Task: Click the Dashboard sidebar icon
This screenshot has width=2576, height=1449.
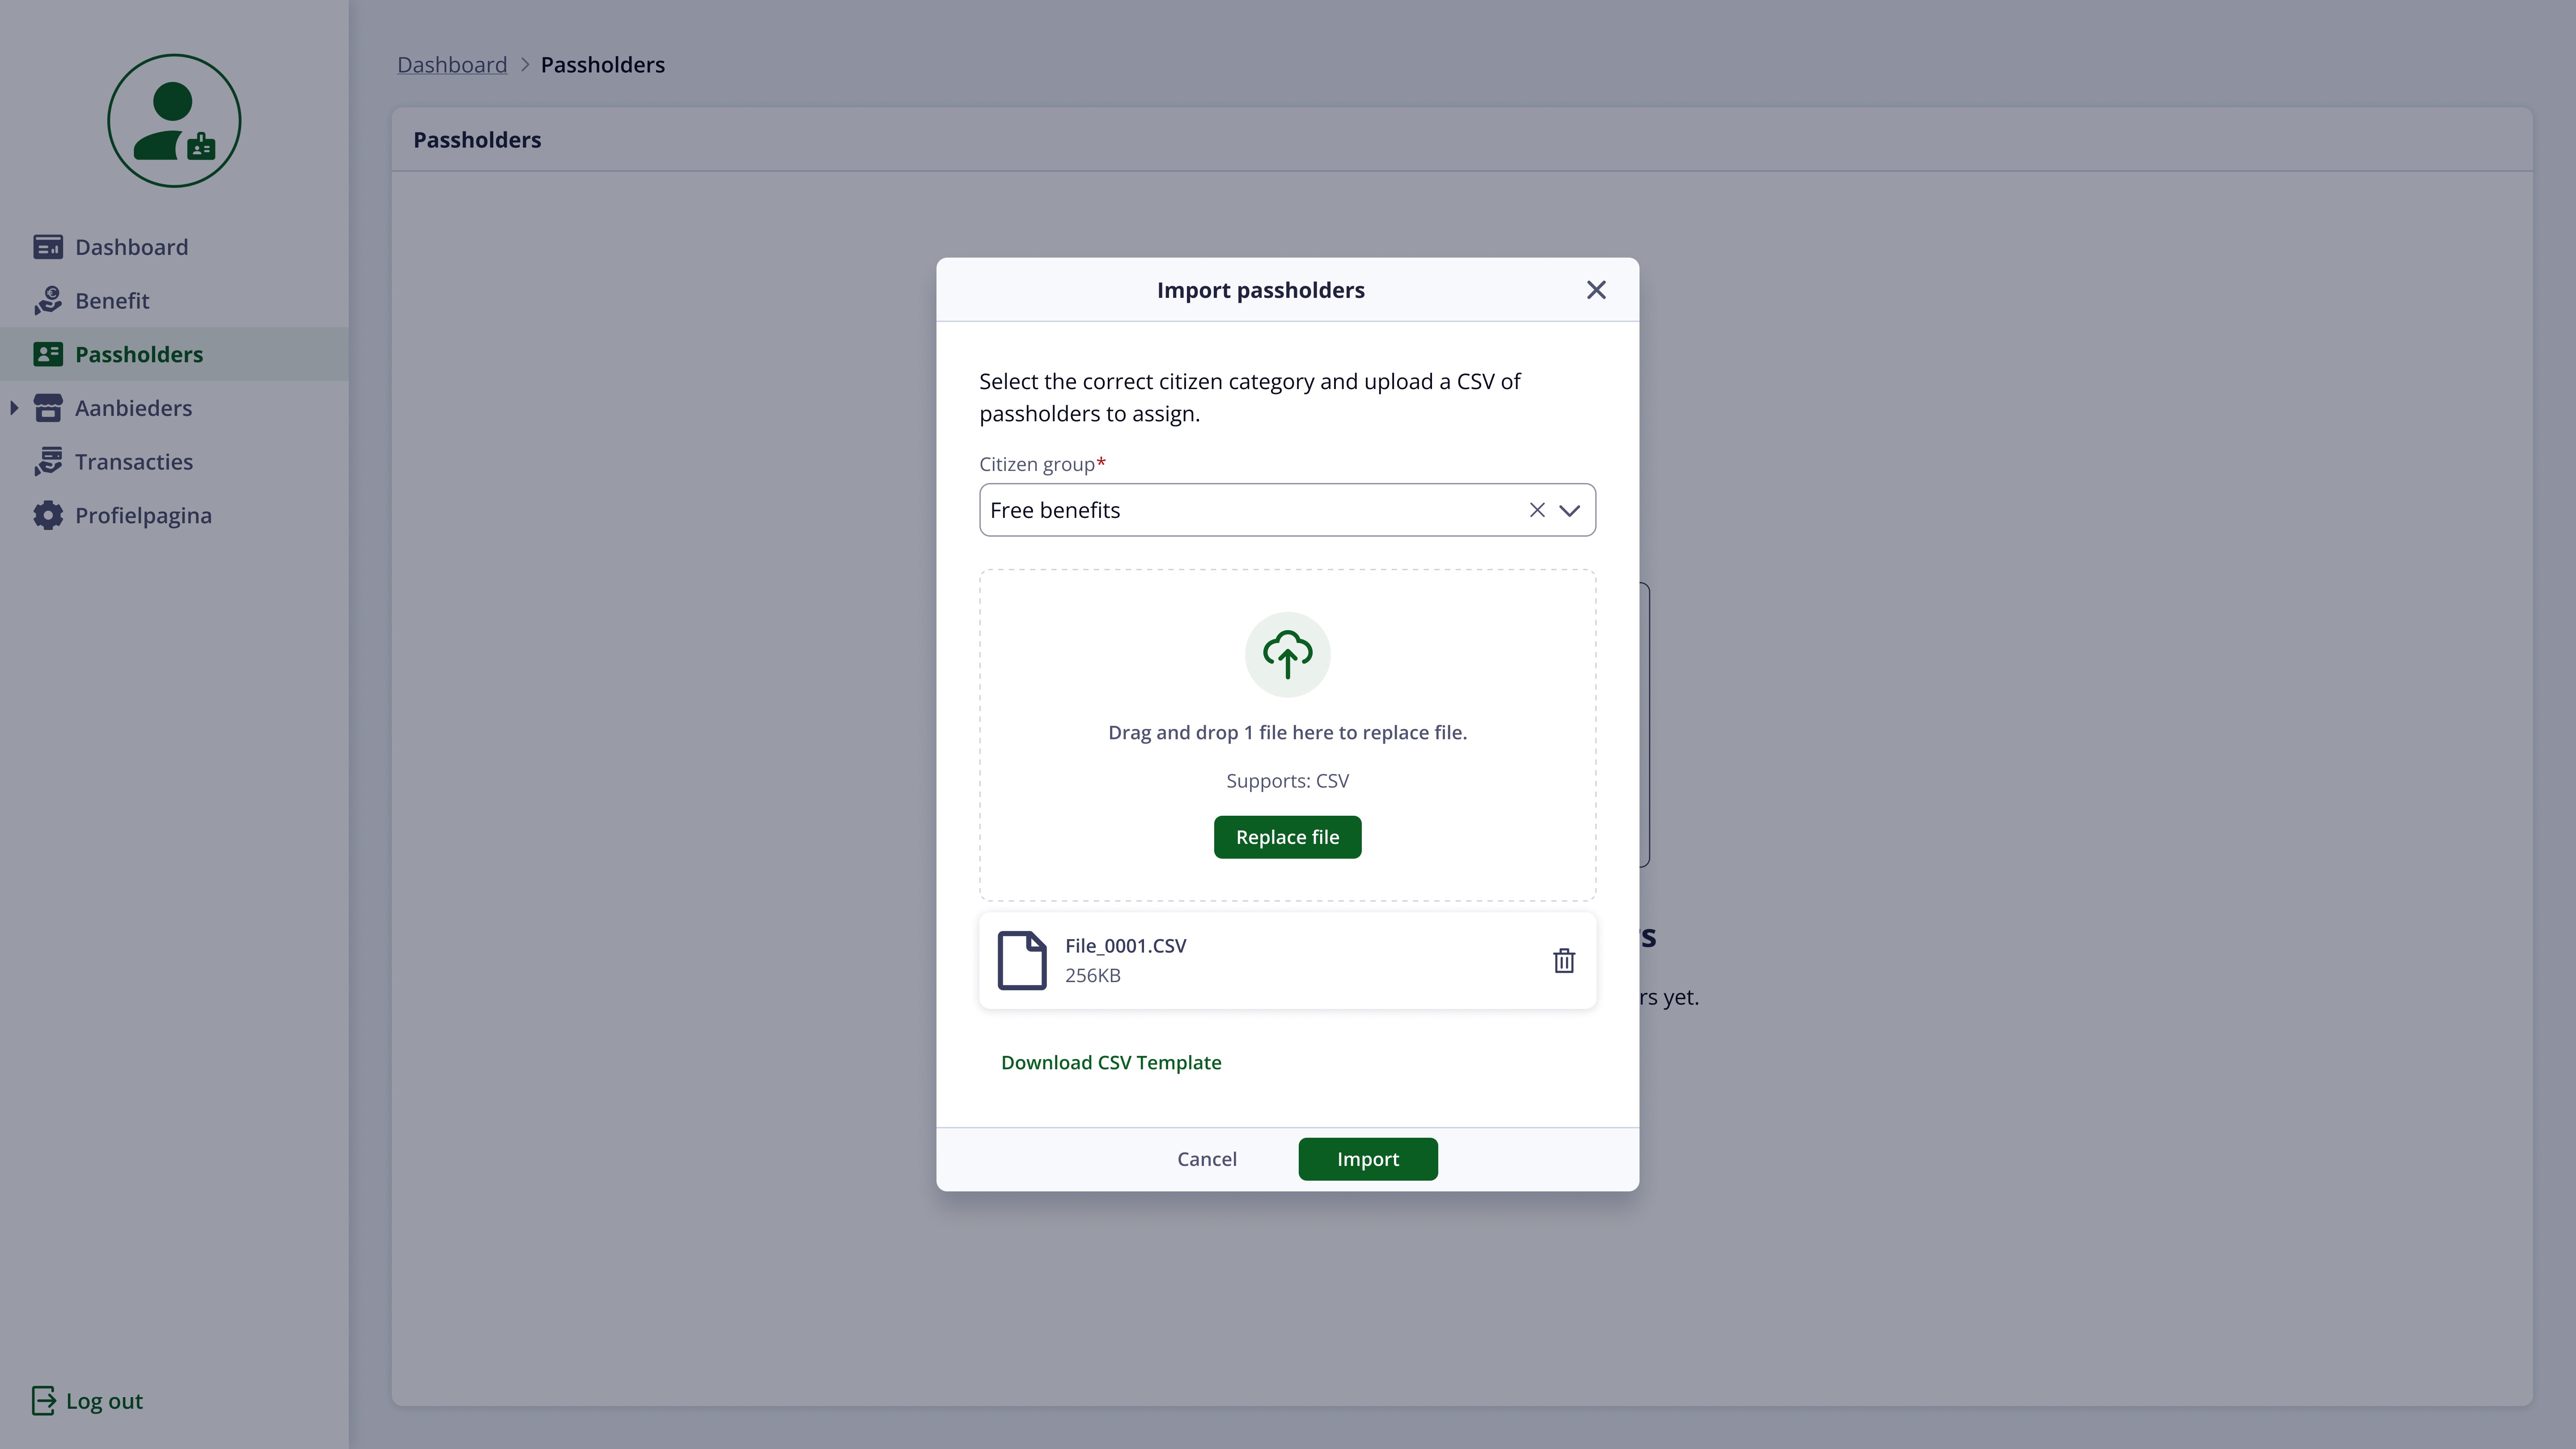Action: (x=47, y=247)
